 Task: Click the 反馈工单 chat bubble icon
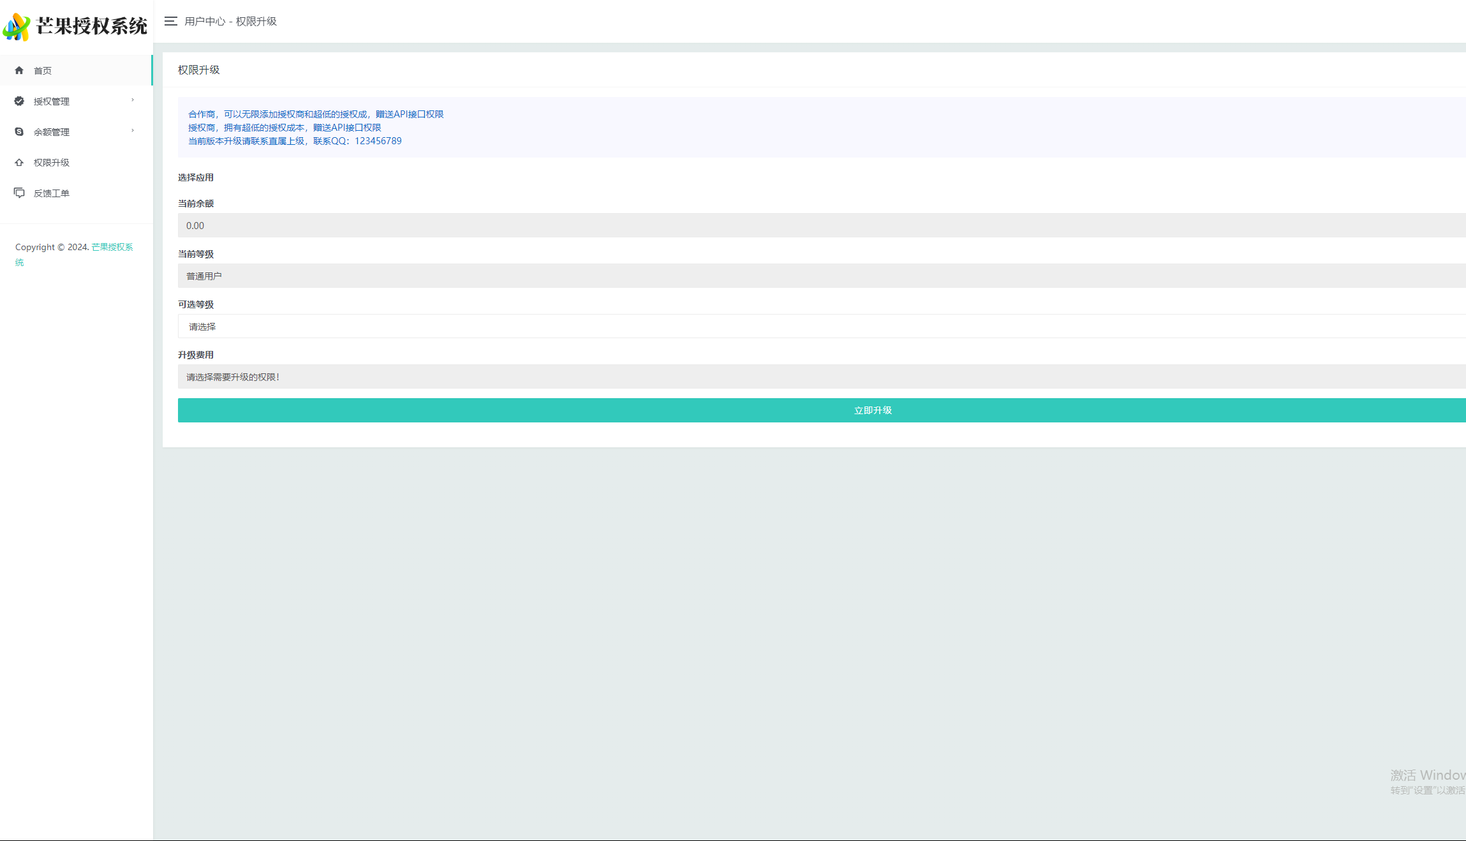point(19,193)
